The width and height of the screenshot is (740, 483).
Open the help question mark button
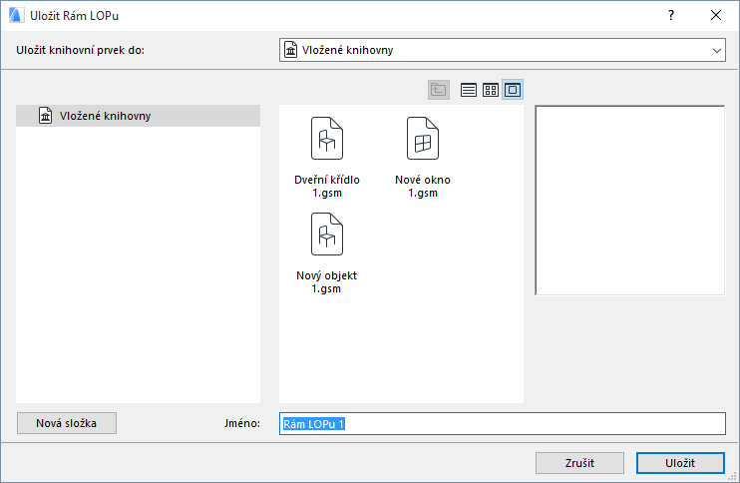[671, 16]
